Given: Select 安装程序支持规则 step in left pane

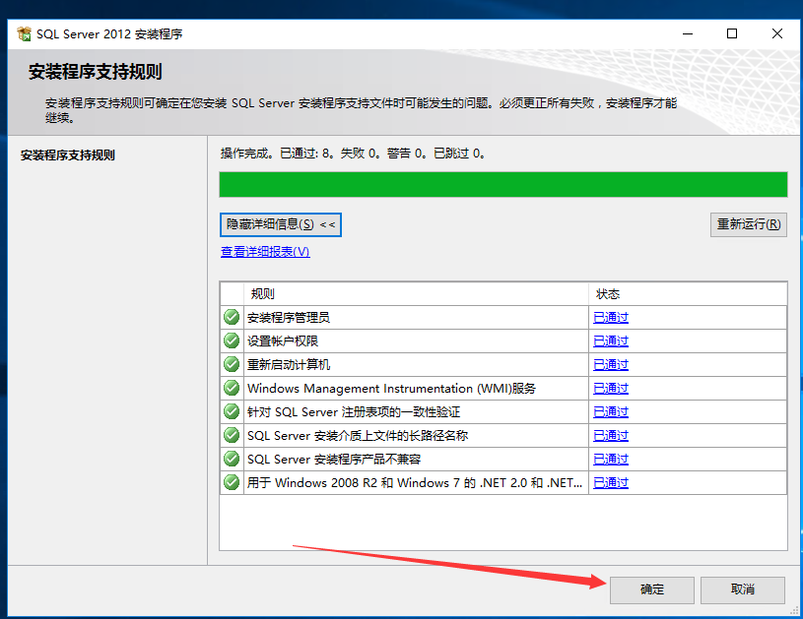Looking at the screenshot, I should point(68,155).
